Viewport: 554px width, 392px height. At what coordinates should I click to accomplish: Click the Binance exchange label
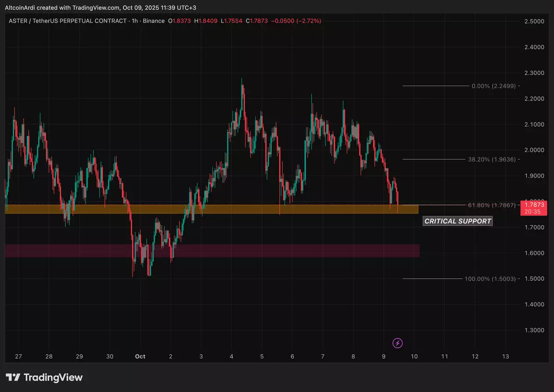pyautogui.click(x=153, y=21)
